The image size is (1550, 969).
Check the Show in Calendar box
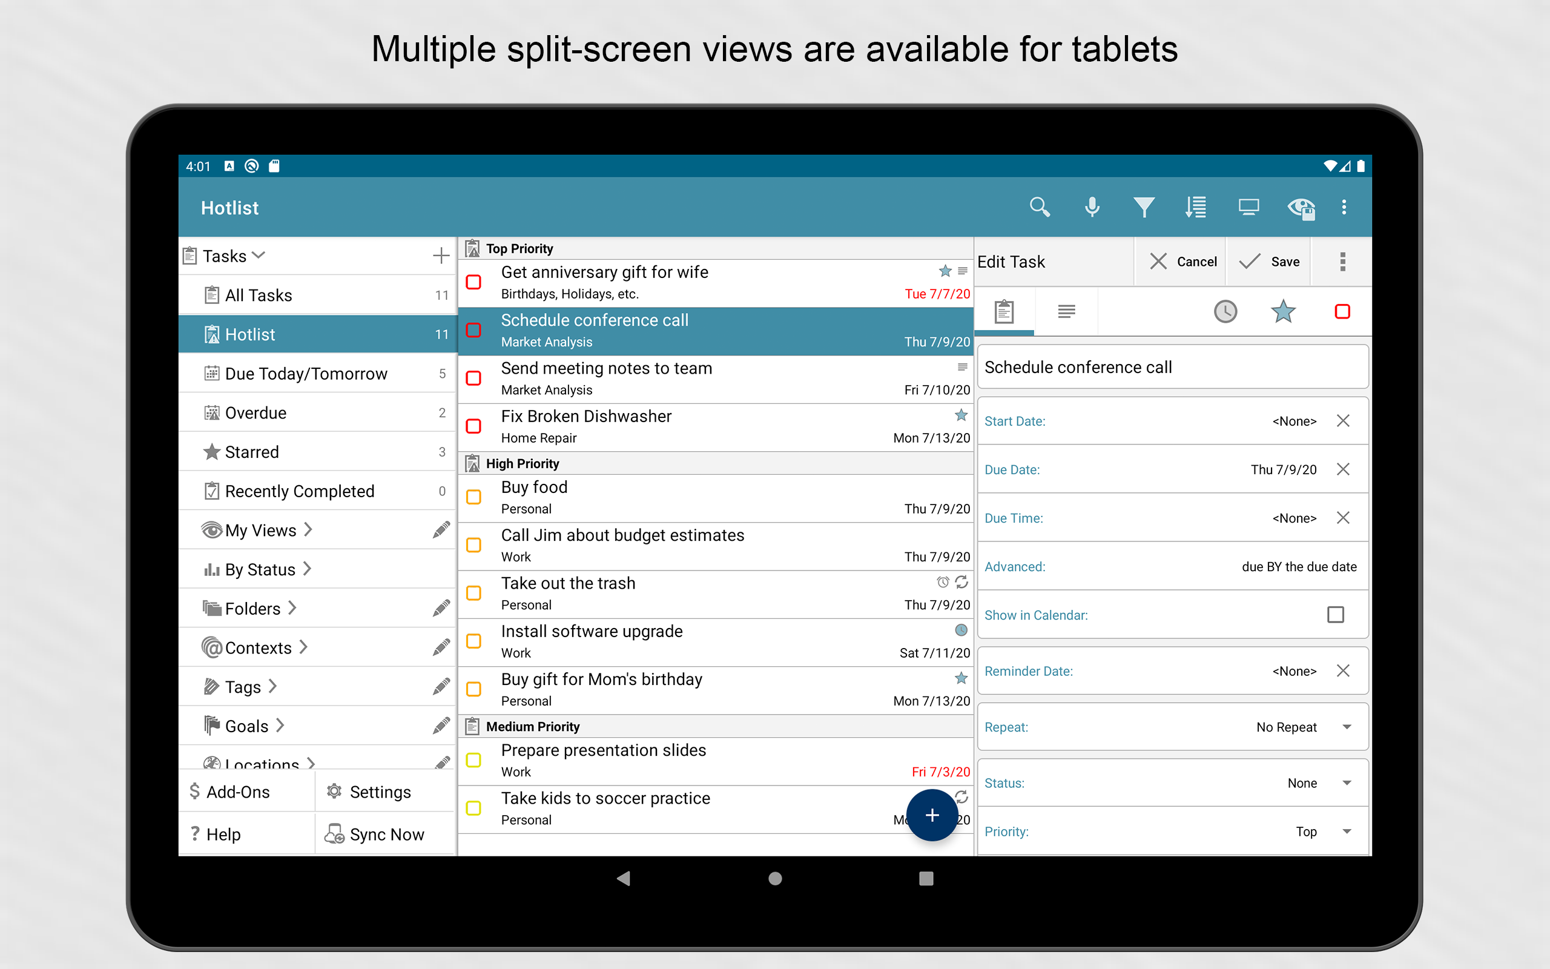point(1336,615)
